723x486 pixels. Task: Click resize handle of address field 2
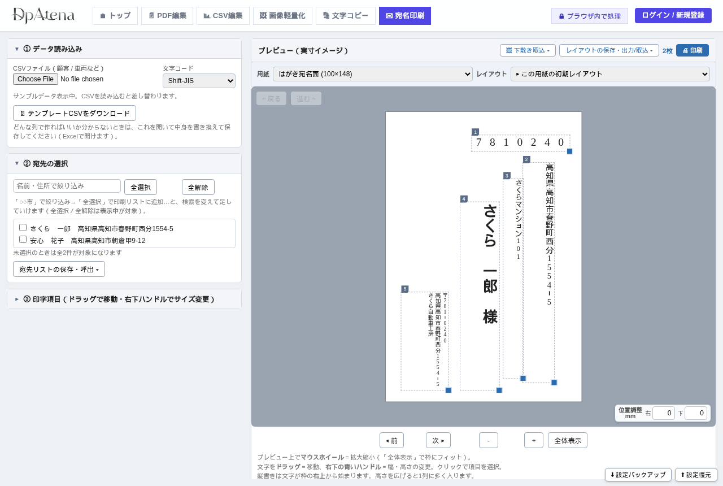coord(554,383)
